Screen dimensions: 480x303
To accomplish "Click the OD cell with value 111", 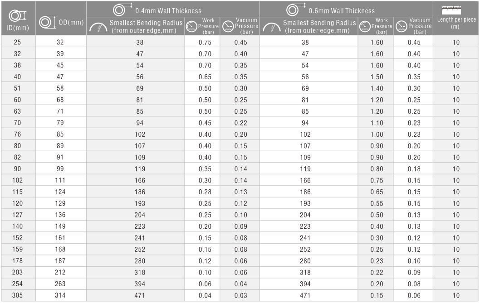I will tap(60, 180).
